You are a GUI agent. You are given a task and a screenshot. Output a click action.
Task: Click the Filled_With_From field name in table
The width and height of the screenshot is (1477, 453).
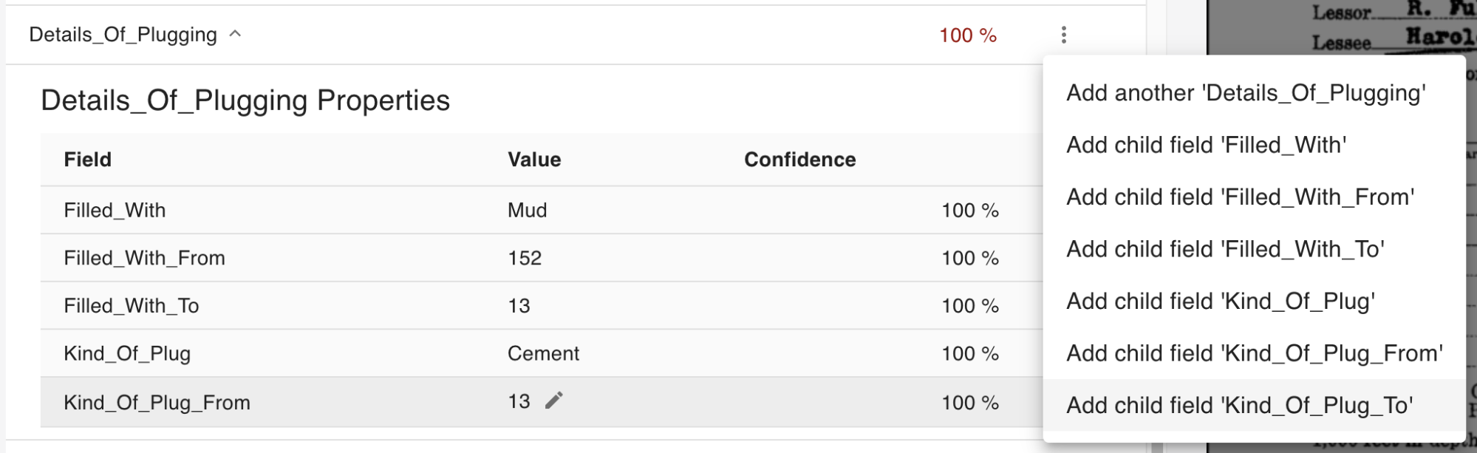144,258
